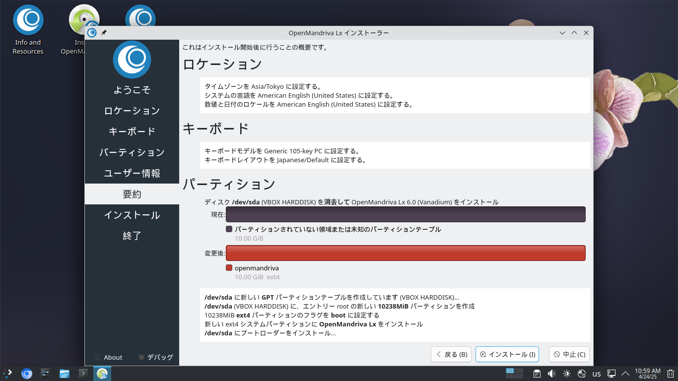Click the red 変更後 partition bar
The width and height of the screenshot is (678, 381).
pyautogui.click(x=406, y=253)
